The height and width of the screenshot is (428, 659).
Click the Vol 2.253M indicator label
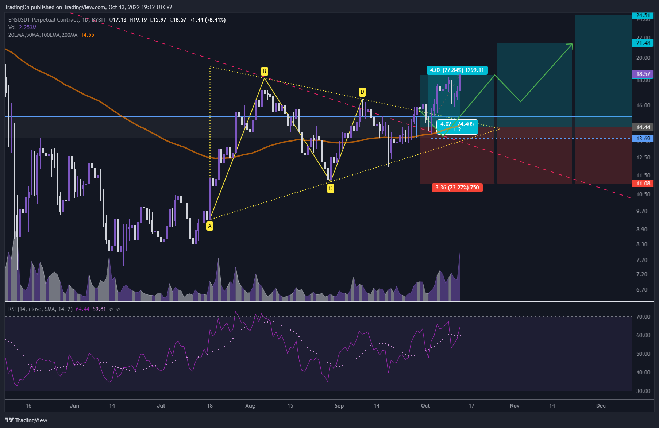(x=22, y=27)
